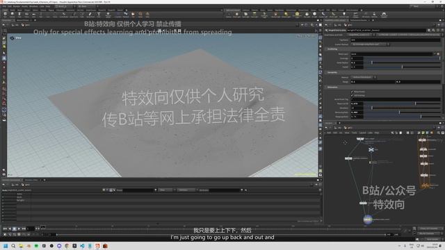Open the Edit menu
This screenshot has height=250, width=445.
[10, 6]
